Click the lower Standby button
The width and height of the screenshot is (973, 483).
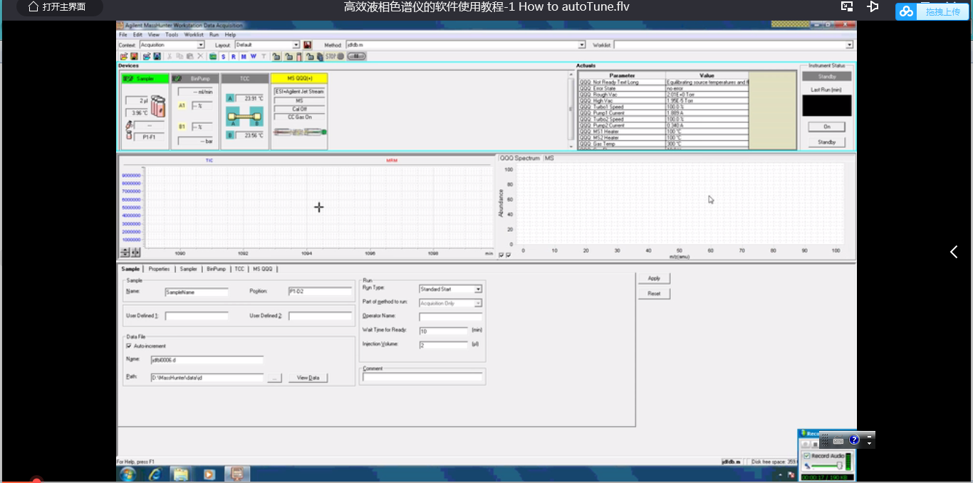[x=826, y=142]
